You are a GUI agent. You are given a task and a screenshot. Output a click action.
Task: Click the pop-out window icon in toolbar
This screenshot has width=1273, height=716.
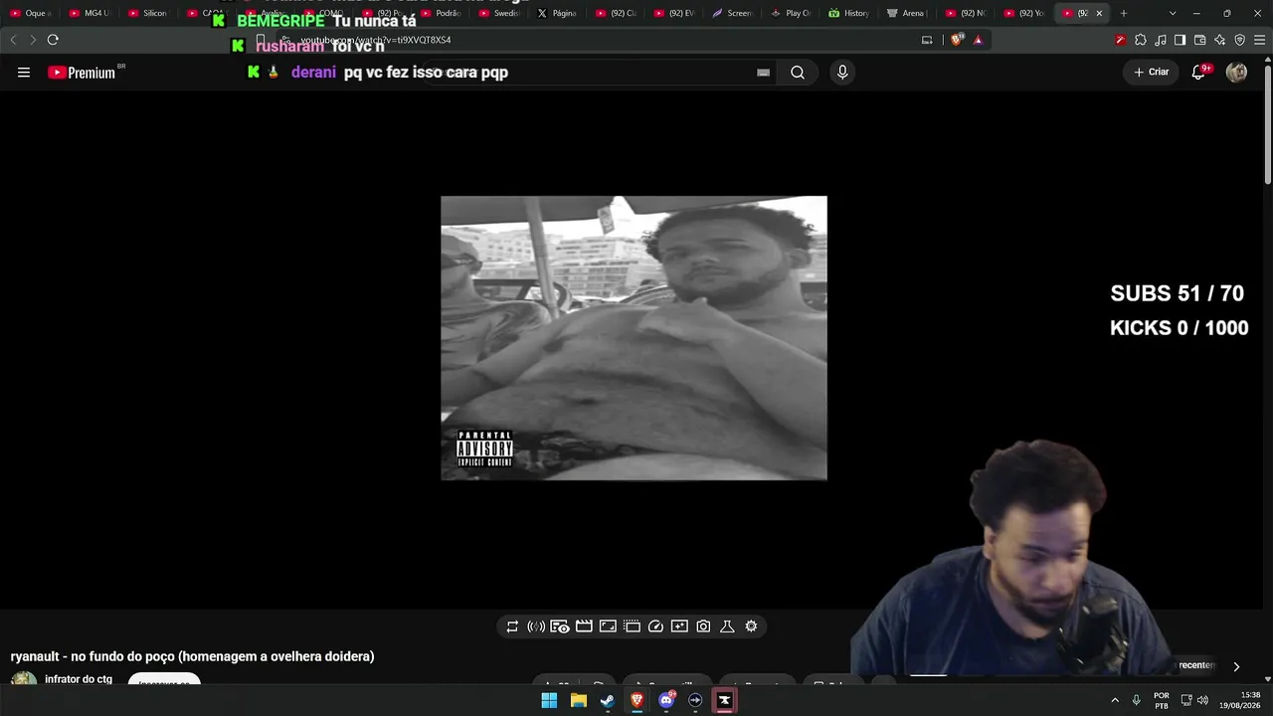(632, 626)
